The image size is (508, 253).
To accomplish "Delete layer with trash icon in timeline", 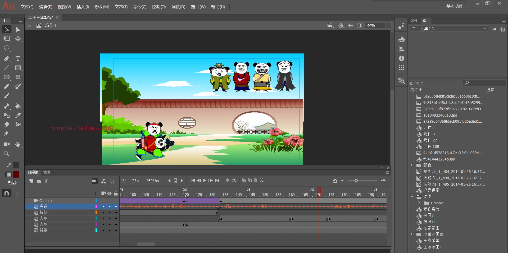I will (47, 181).
